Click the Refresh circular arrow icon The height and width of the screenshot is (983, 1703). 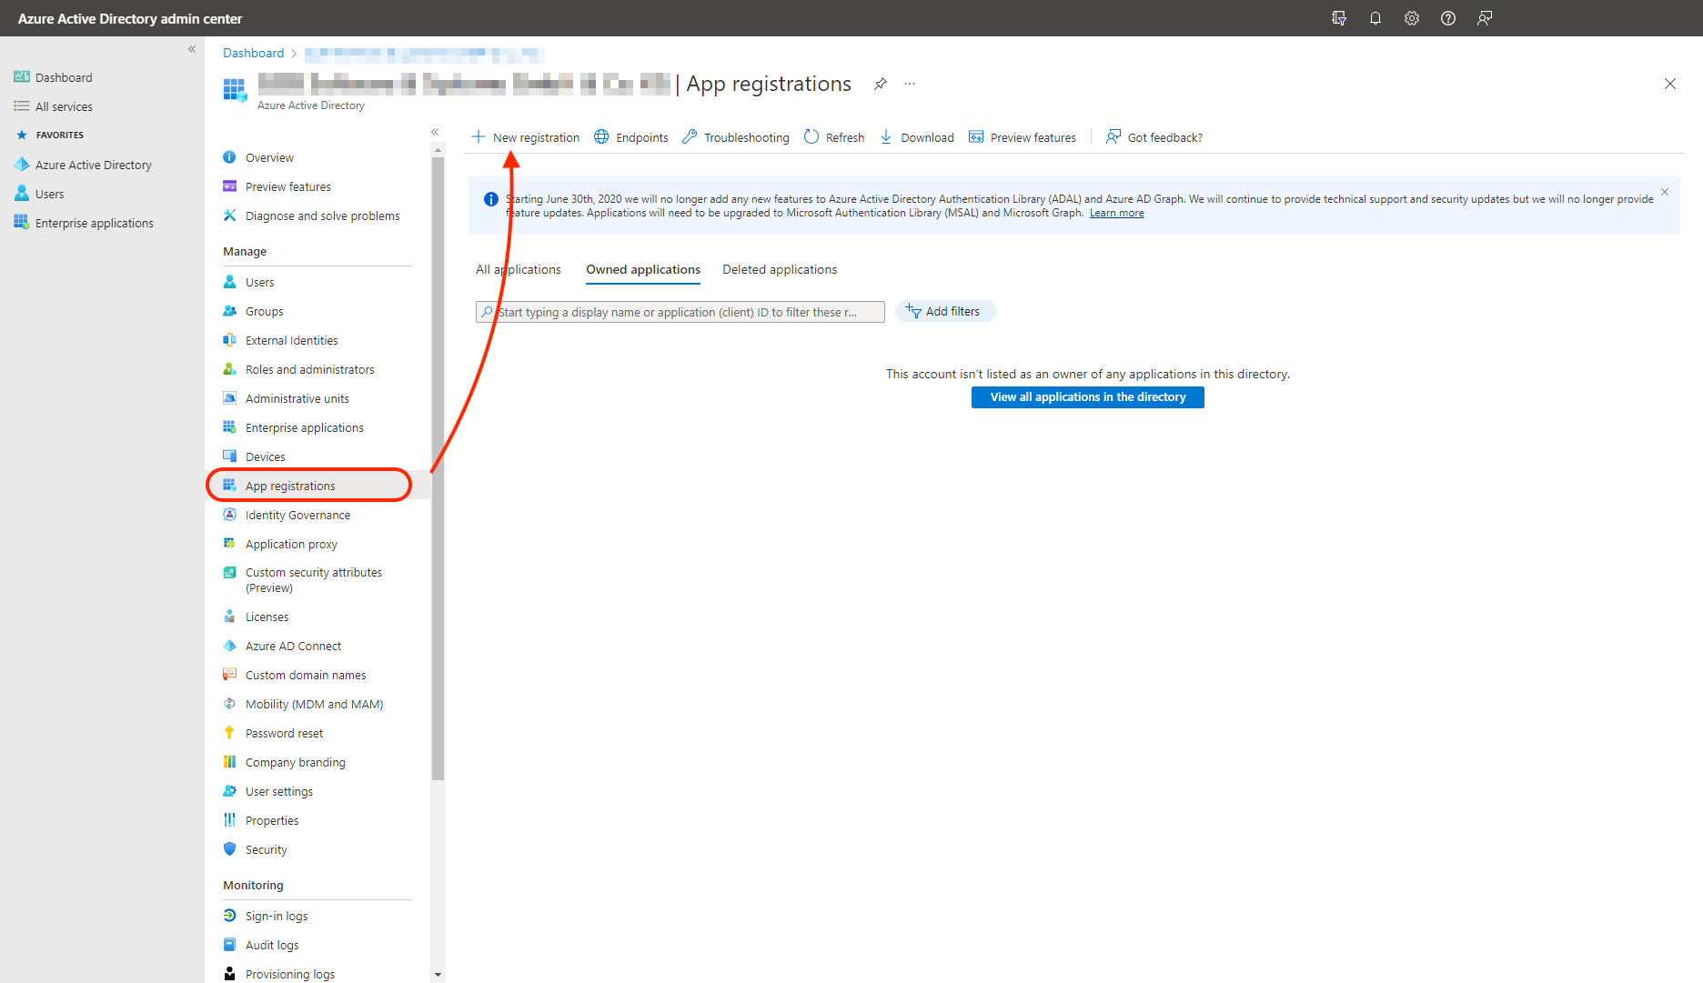[x=811, y=137]
